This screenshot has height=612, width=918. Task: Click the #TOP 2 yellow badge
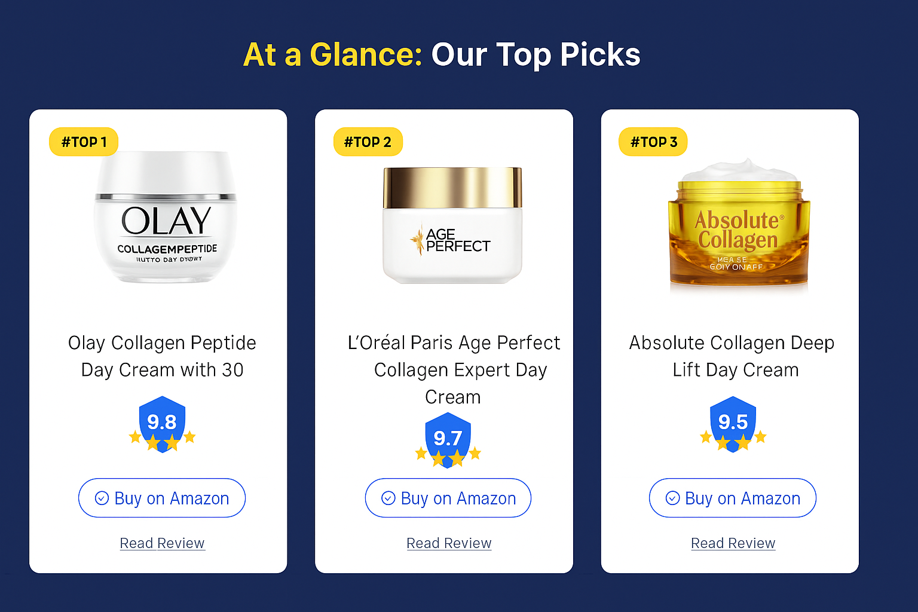click(x=368, y=142)
